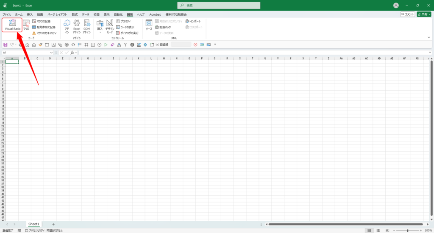
Task: Open the Visual Basic editor
Action: coord(12,25)
